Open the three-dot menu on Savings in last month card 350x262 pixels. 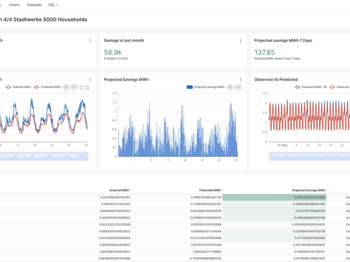click(241, 40)
